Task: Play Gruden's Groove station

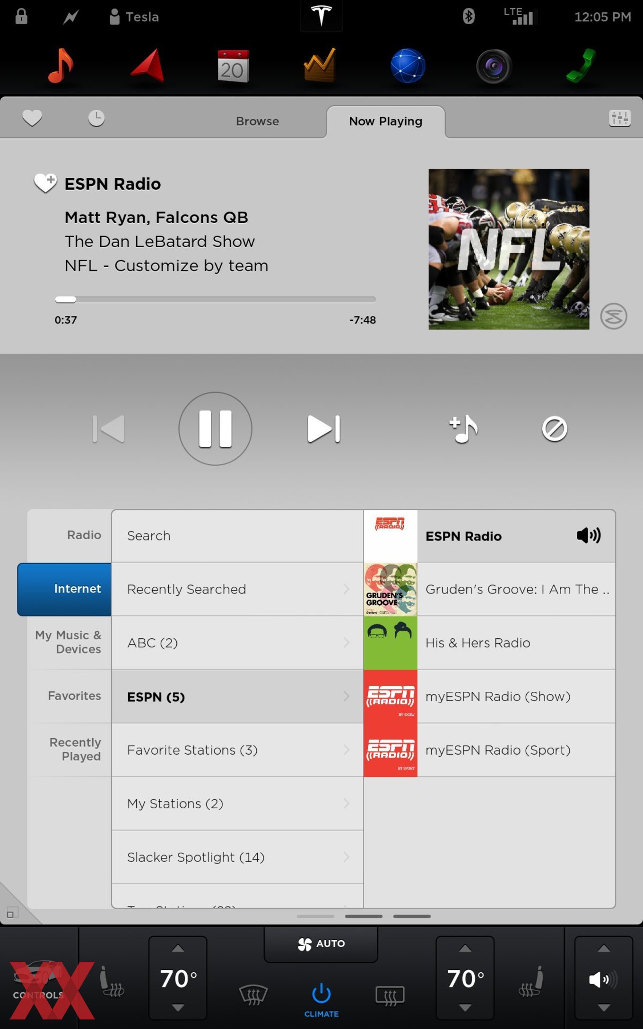Action: [x=489, y=589]
